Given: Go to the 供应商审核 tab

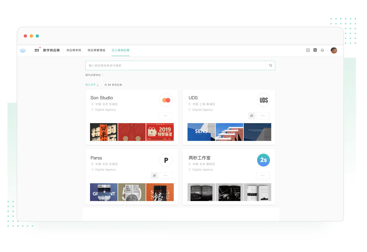Looking at the screenshot, I should pos(74,50).
